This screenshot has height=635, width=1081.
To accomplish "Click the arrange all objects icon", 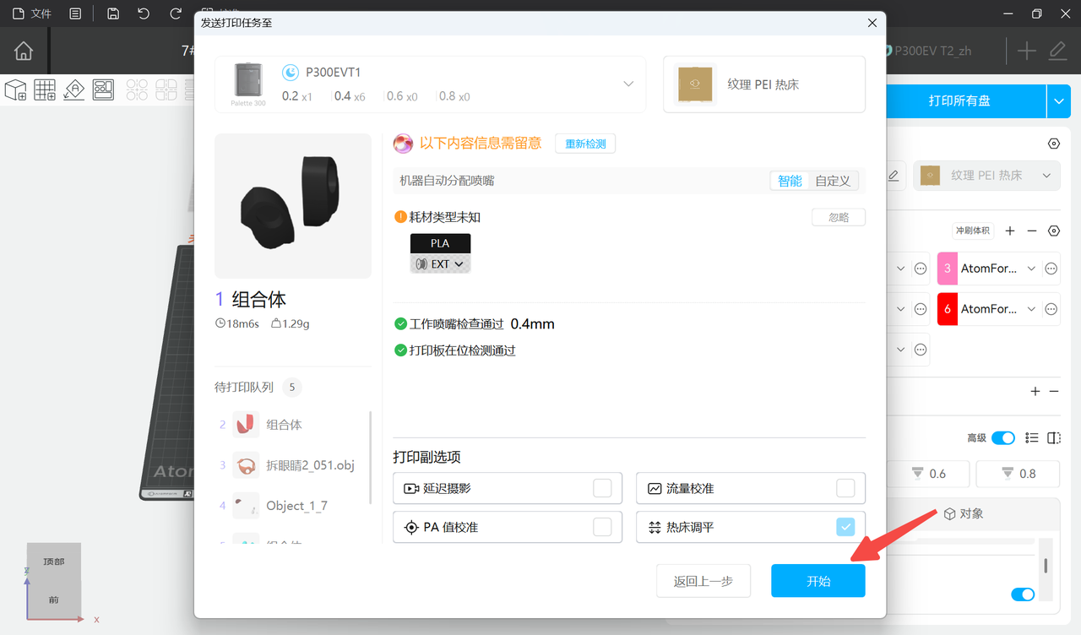I will 103,90.
